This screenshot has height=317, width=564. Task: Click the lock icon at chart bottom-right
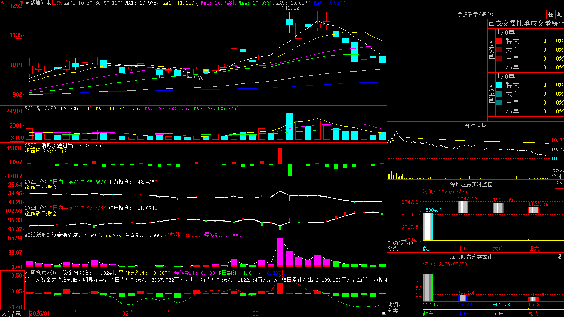click(384, 313)
